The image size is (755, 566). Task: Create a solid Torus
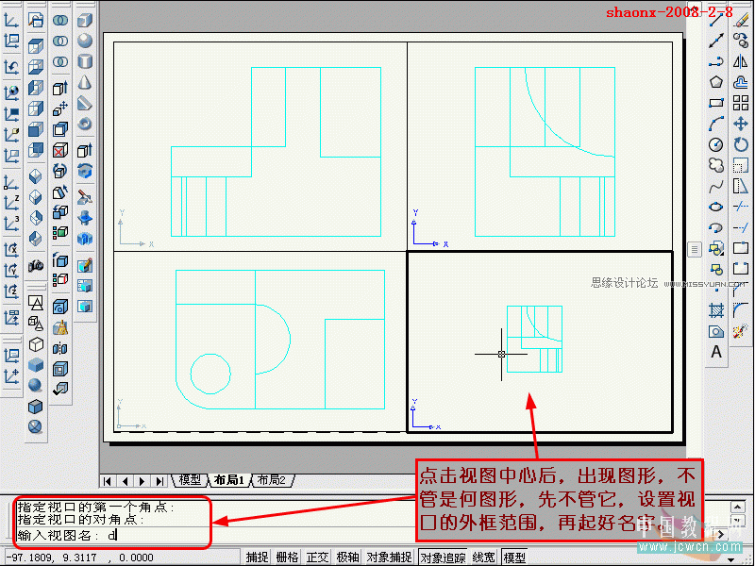coord(85,124)
